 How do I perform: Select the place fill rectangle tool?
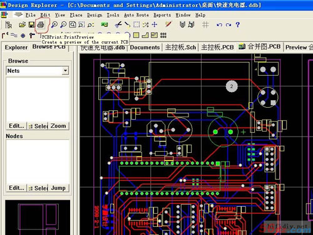(x=136, y=35)
